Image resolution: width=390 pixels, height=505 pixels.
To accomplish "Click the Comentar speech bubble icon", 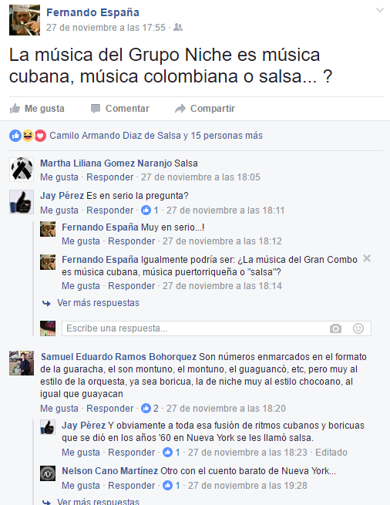I will [96, 109].
